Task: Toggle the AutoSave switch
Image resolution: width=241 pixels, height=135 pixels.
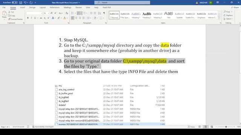Action: pyautogui.click(x=15, y=3)
